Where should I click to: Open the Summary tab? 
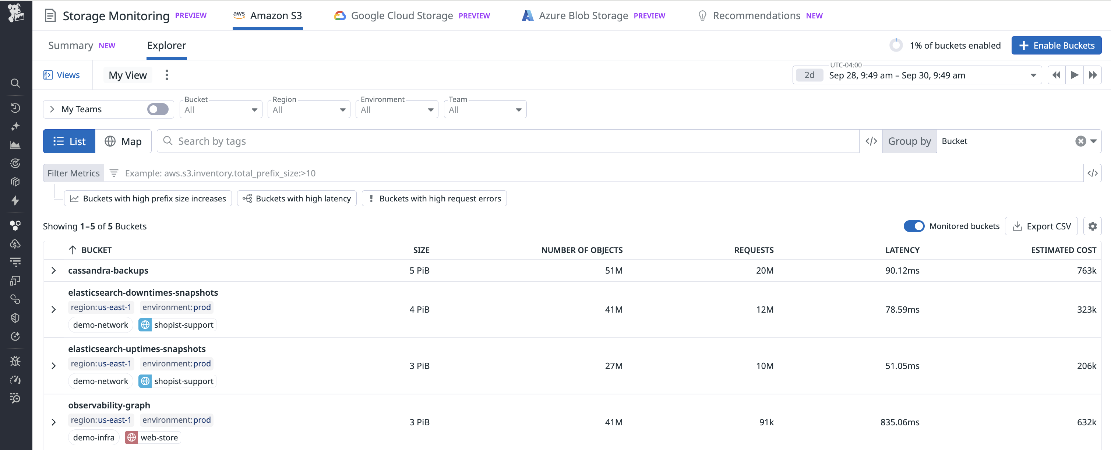(x=71, y=45)
